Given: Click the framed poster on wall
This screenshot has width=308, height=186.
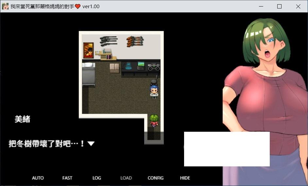Looking at the screenshot, I should [x=88, y=50].
